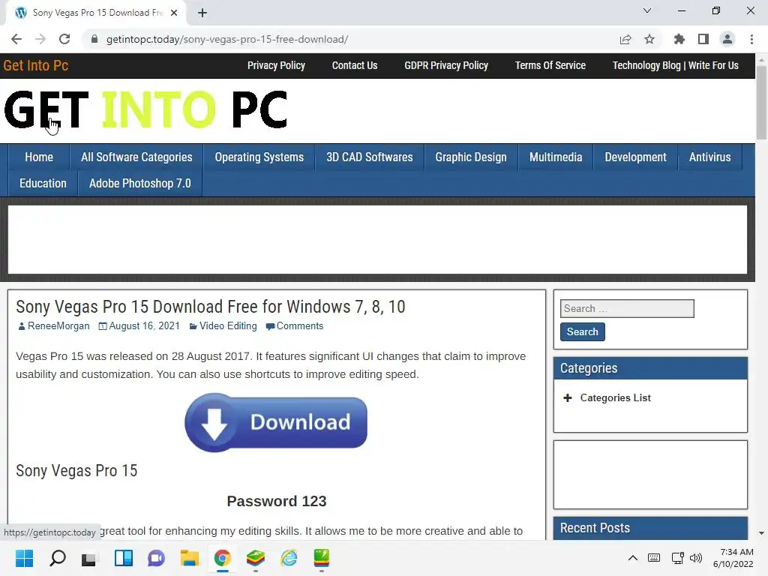This screenshot has height=576, width=768.
Task: Bookmark this page with star icon
Action: [x=649, y=39]
